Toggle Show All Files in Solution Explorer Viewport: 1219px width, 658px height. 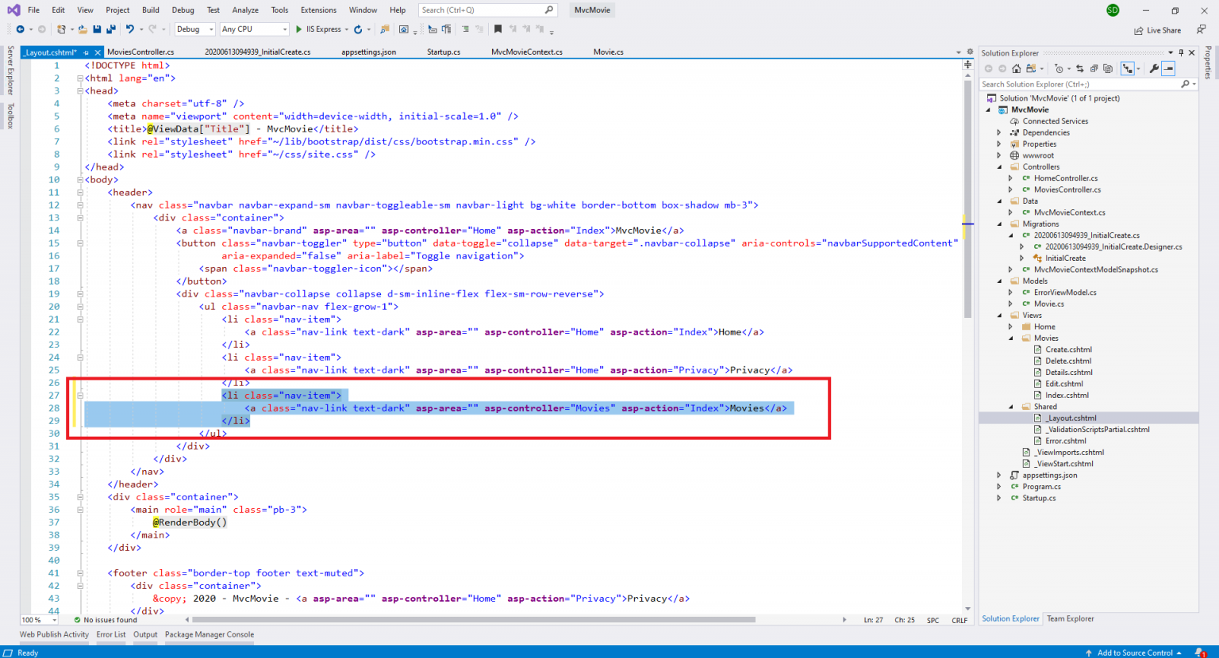click(x=1108, y=69)
